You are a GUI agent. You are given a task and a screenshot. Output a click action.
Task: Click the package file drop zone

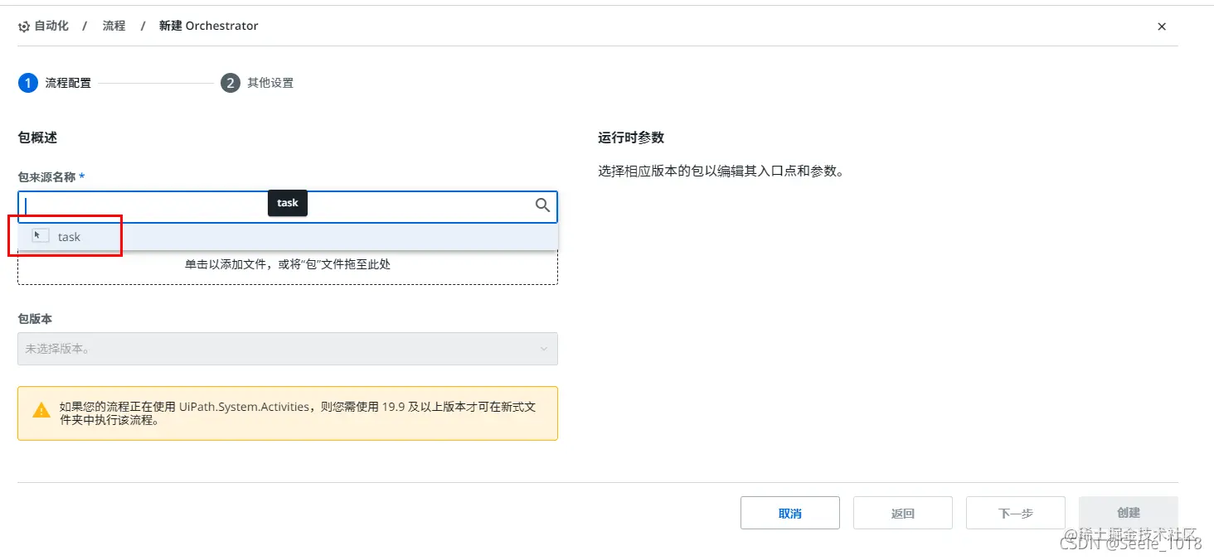[x=287, y=263]
